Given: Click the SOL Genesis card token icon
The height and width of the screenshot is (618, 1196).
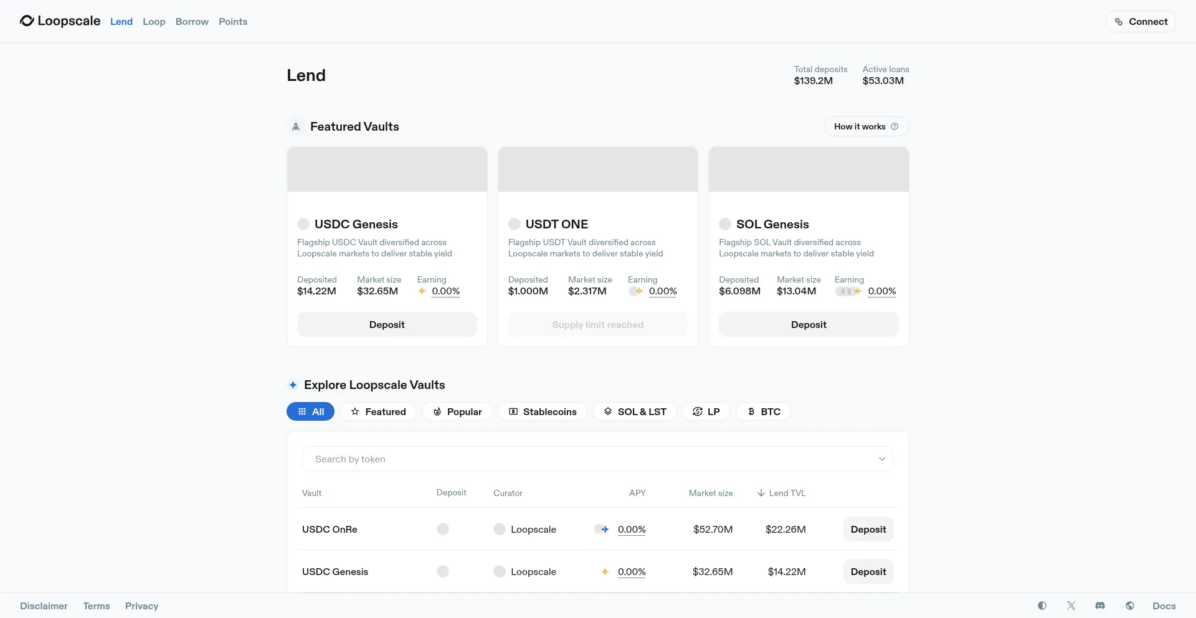Looking at the screenshot, I should coord(725,224).
